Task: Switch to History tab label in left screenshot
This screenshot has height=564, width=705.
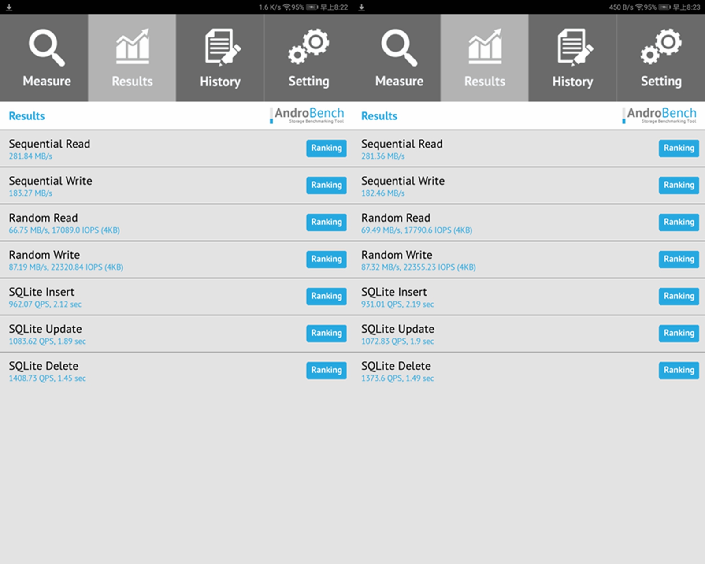Action: [x=220, y=82]
